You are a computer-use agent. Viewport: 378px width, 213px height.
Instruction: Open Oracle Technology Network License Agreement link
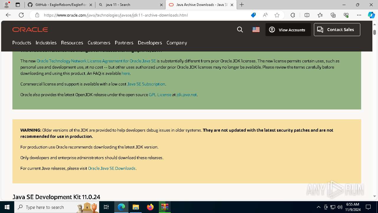coord(96,61)
